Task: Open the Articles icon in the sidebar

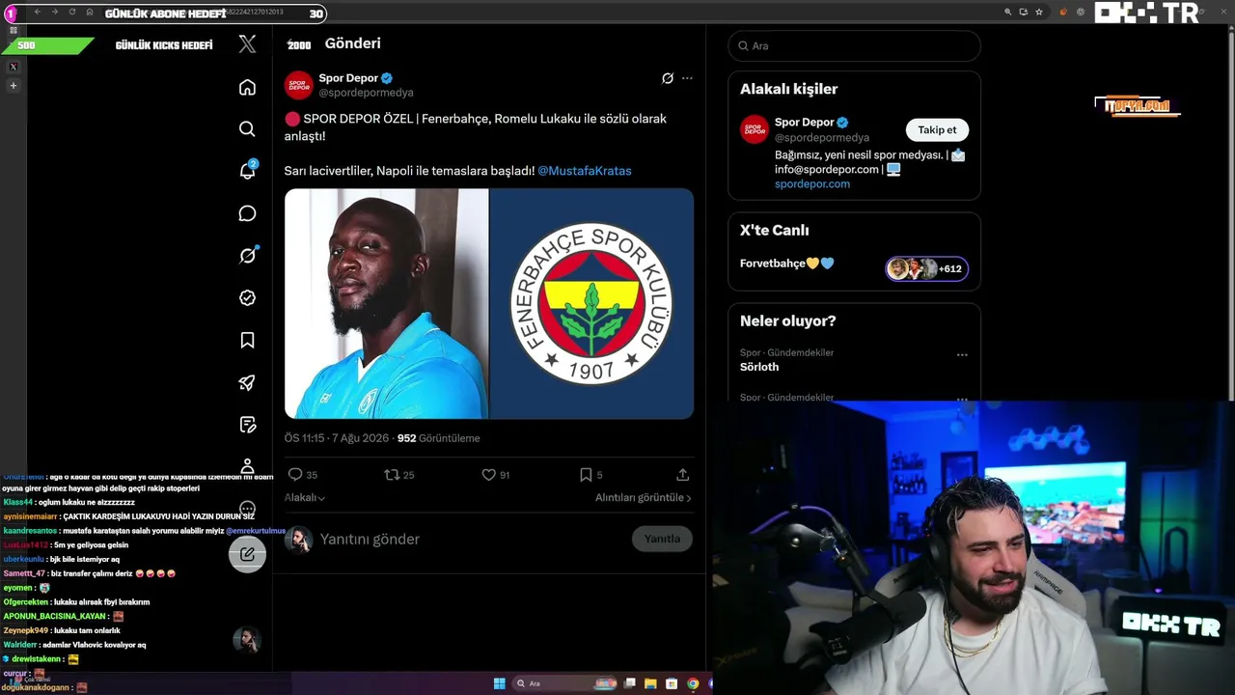Action: pos(247,425)
